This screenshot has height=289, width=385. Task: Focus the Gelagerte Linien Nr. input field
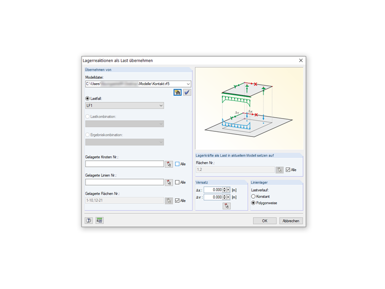125,183
